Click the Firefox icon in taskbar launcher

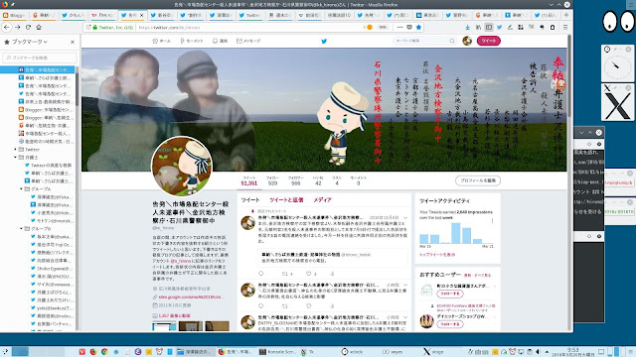(x=92, y=352)
